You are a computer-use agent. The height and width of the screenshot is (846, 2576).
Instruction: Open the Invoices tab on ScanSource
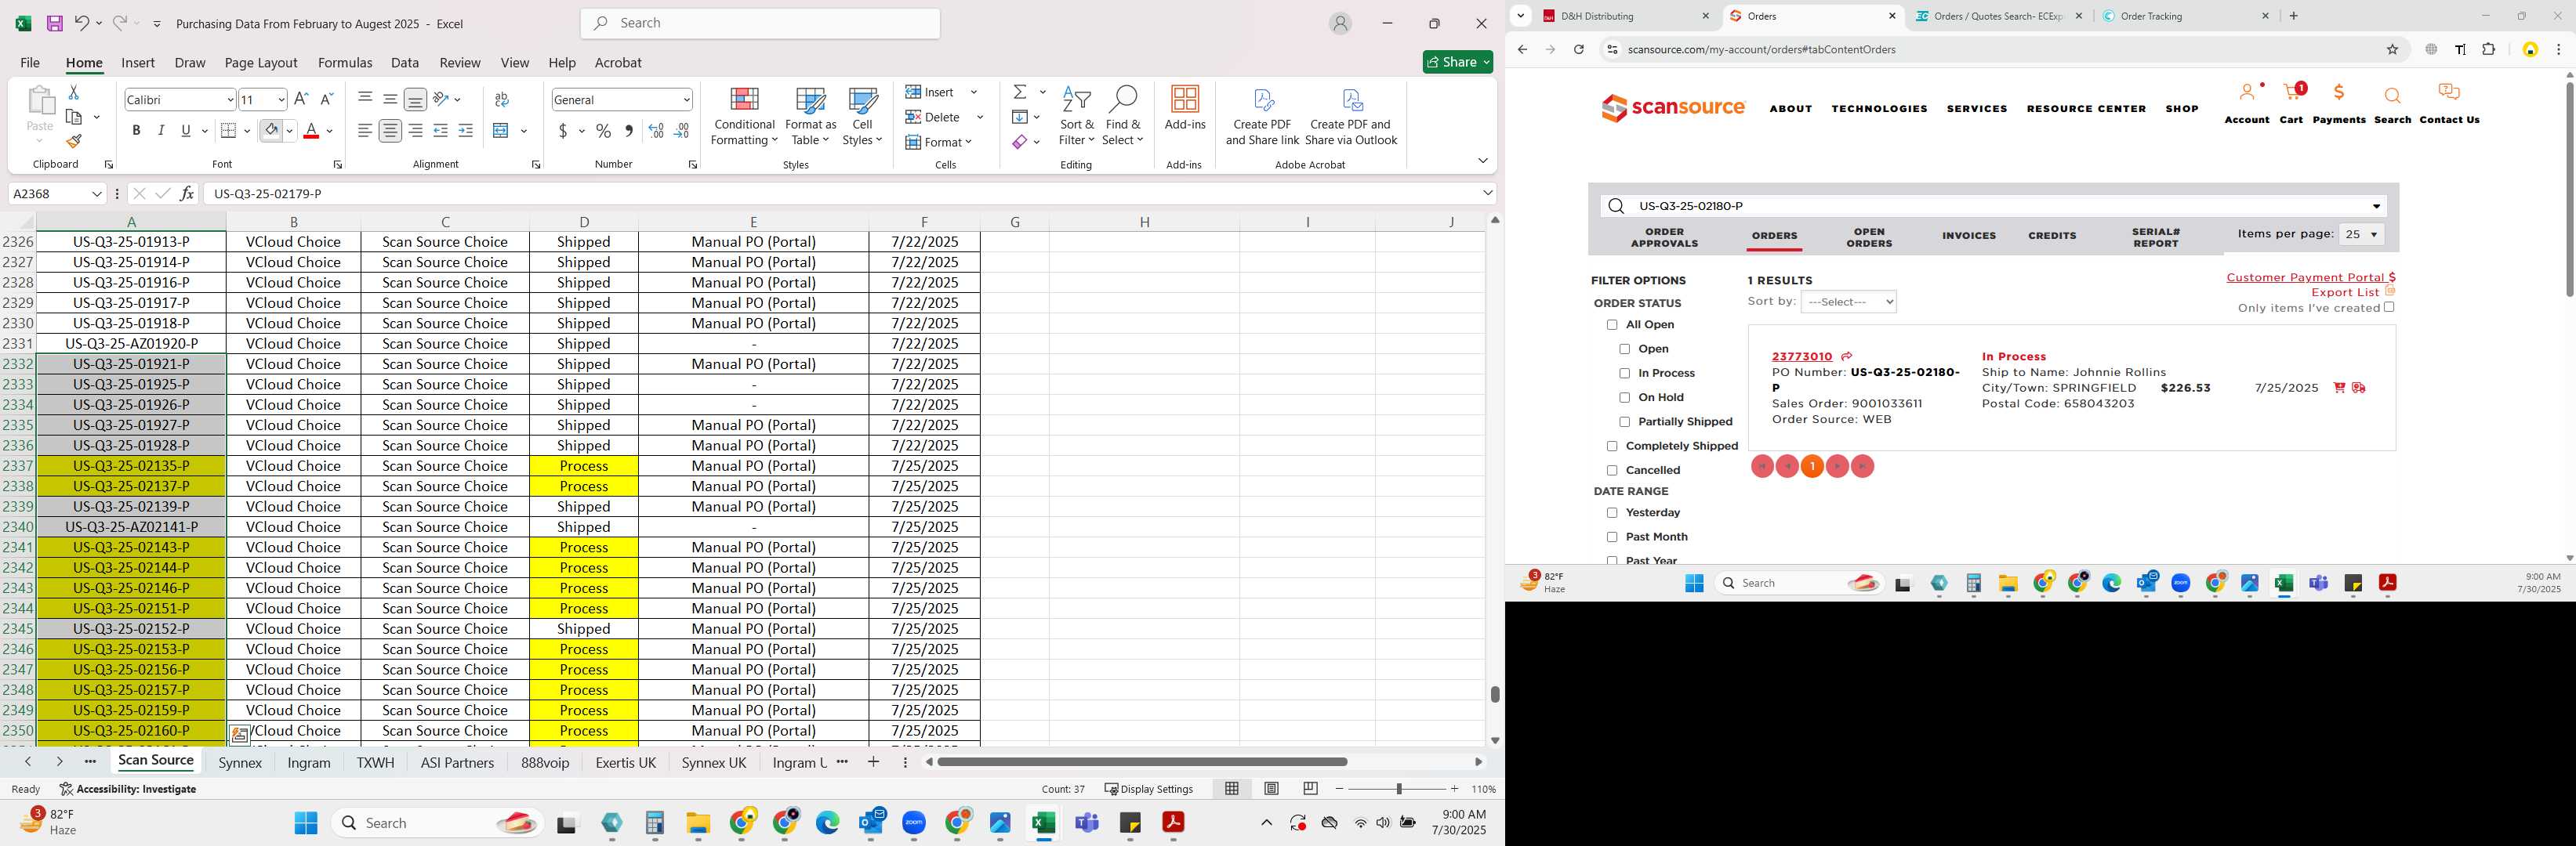(x=1969, y=236)
